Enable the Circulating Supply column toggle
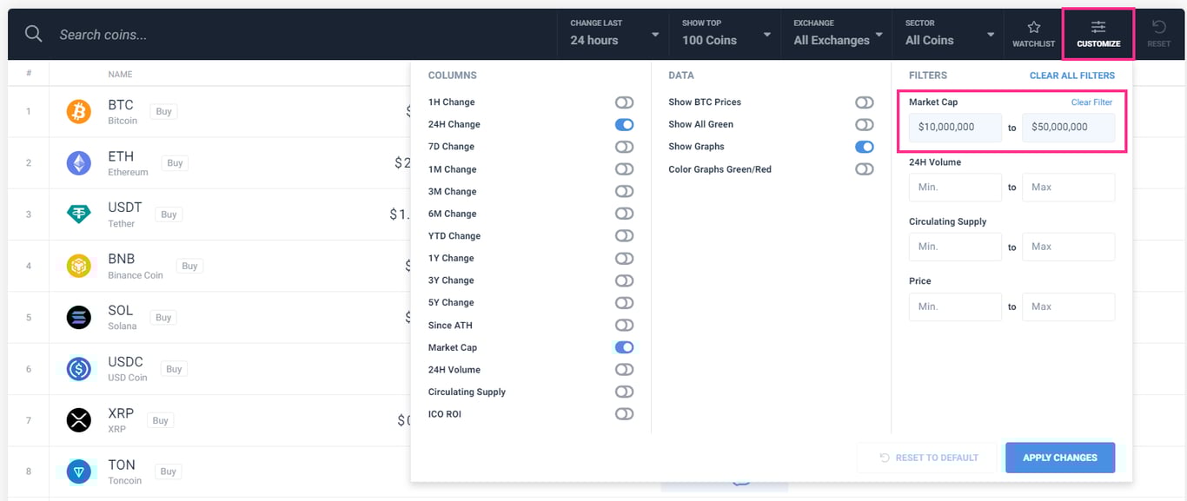The height and width of the screenshot is (501, 1187). (x=624, y=392)
